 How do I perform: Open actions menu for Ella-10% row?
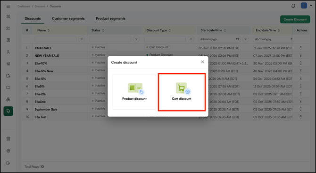tap(301, 63)
